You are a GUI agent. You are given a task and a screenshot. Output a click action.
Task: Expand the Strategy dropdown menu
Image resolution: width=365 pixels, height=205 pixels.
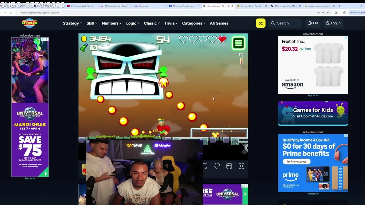[72, 23]
